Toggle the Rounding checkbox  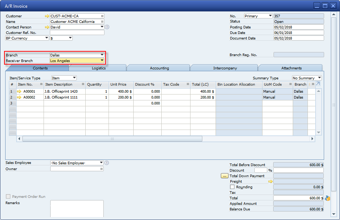(x=232, y=187)
